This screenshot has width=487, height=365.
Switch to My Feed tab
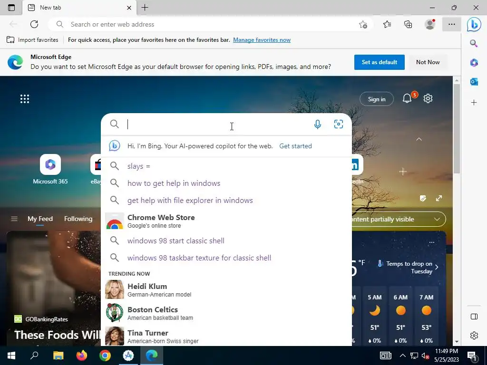[40, 219]
